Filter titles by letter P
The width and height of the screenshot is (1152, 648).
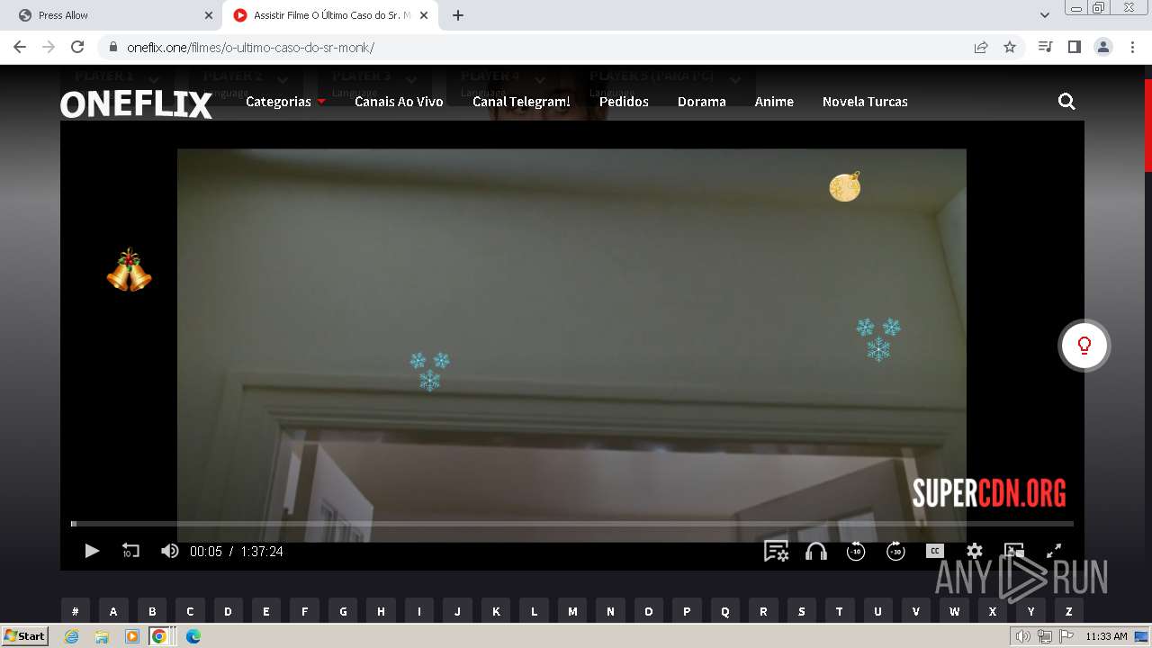(687, 611)
